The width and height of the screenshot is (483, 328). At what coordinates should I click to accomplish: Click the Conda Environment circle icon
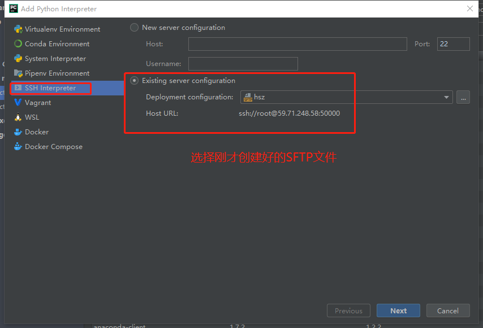pyautogui.click(x=18, y=44)
